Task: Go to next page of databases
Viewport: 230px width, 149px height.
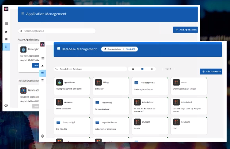Action: 174,69
